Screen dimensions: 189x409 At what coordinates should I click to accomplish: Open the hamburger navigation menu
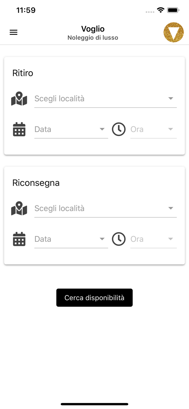(x=13, y=32)
